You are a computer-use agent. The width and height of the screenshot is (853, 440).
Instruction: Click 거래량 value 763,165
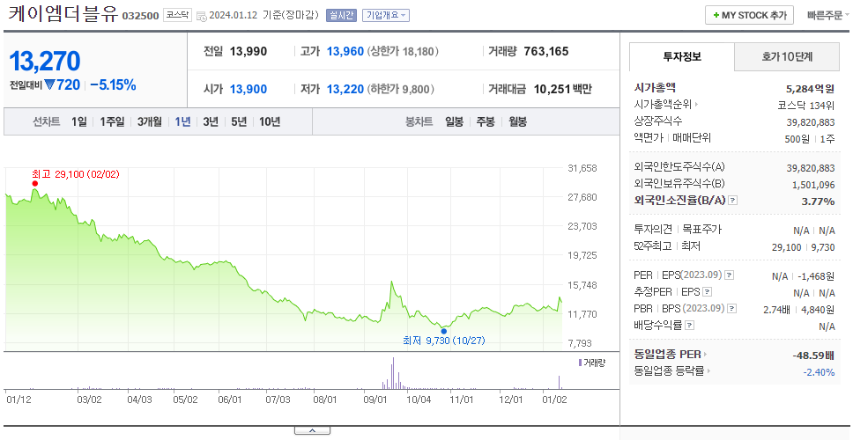(x=546, y=52)
